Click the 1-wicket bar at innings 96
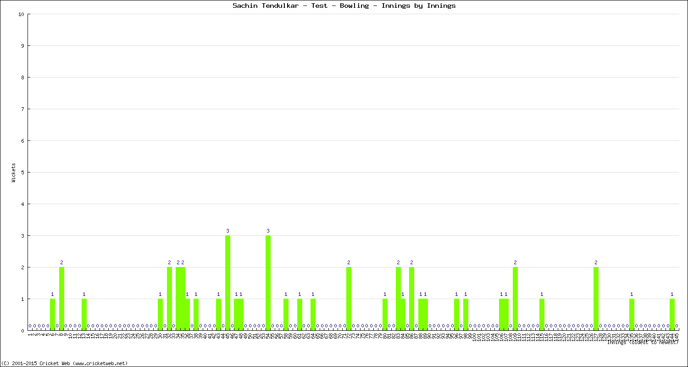The width and height of the screenshot is (688, 367). tap(456, 315)
